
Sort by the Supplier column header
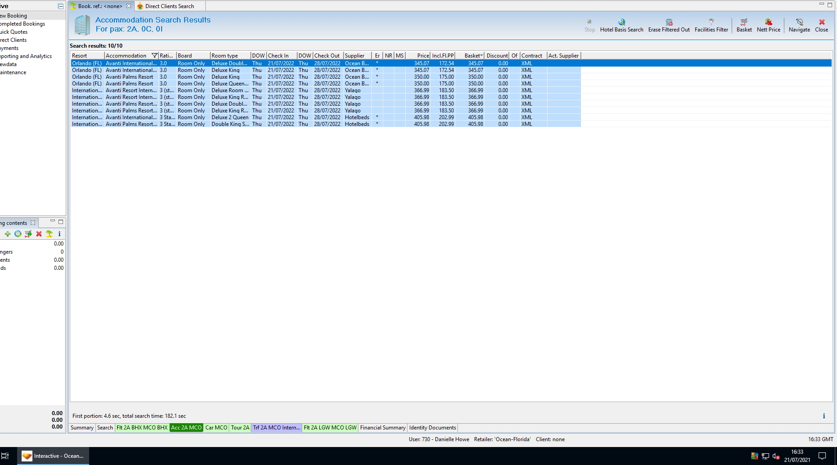click(x=357, y=56)
